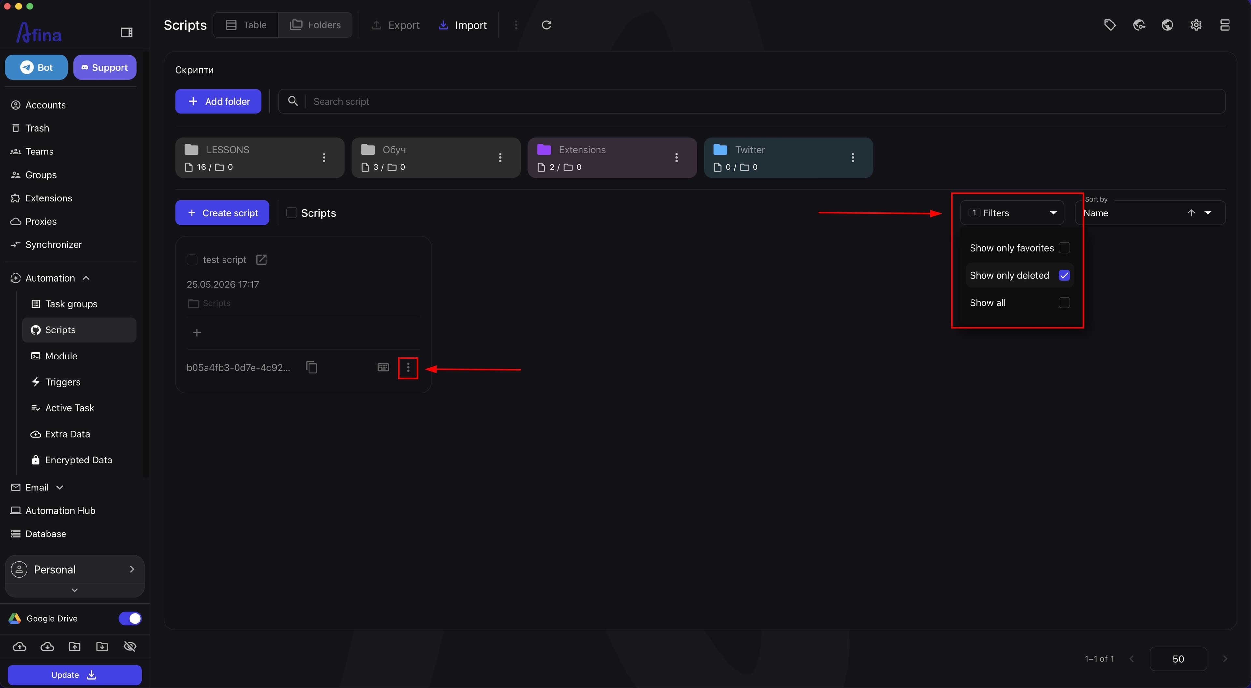
Task: Open Database in sidebar
Action: pyautogui.click(x=46, y=534)
